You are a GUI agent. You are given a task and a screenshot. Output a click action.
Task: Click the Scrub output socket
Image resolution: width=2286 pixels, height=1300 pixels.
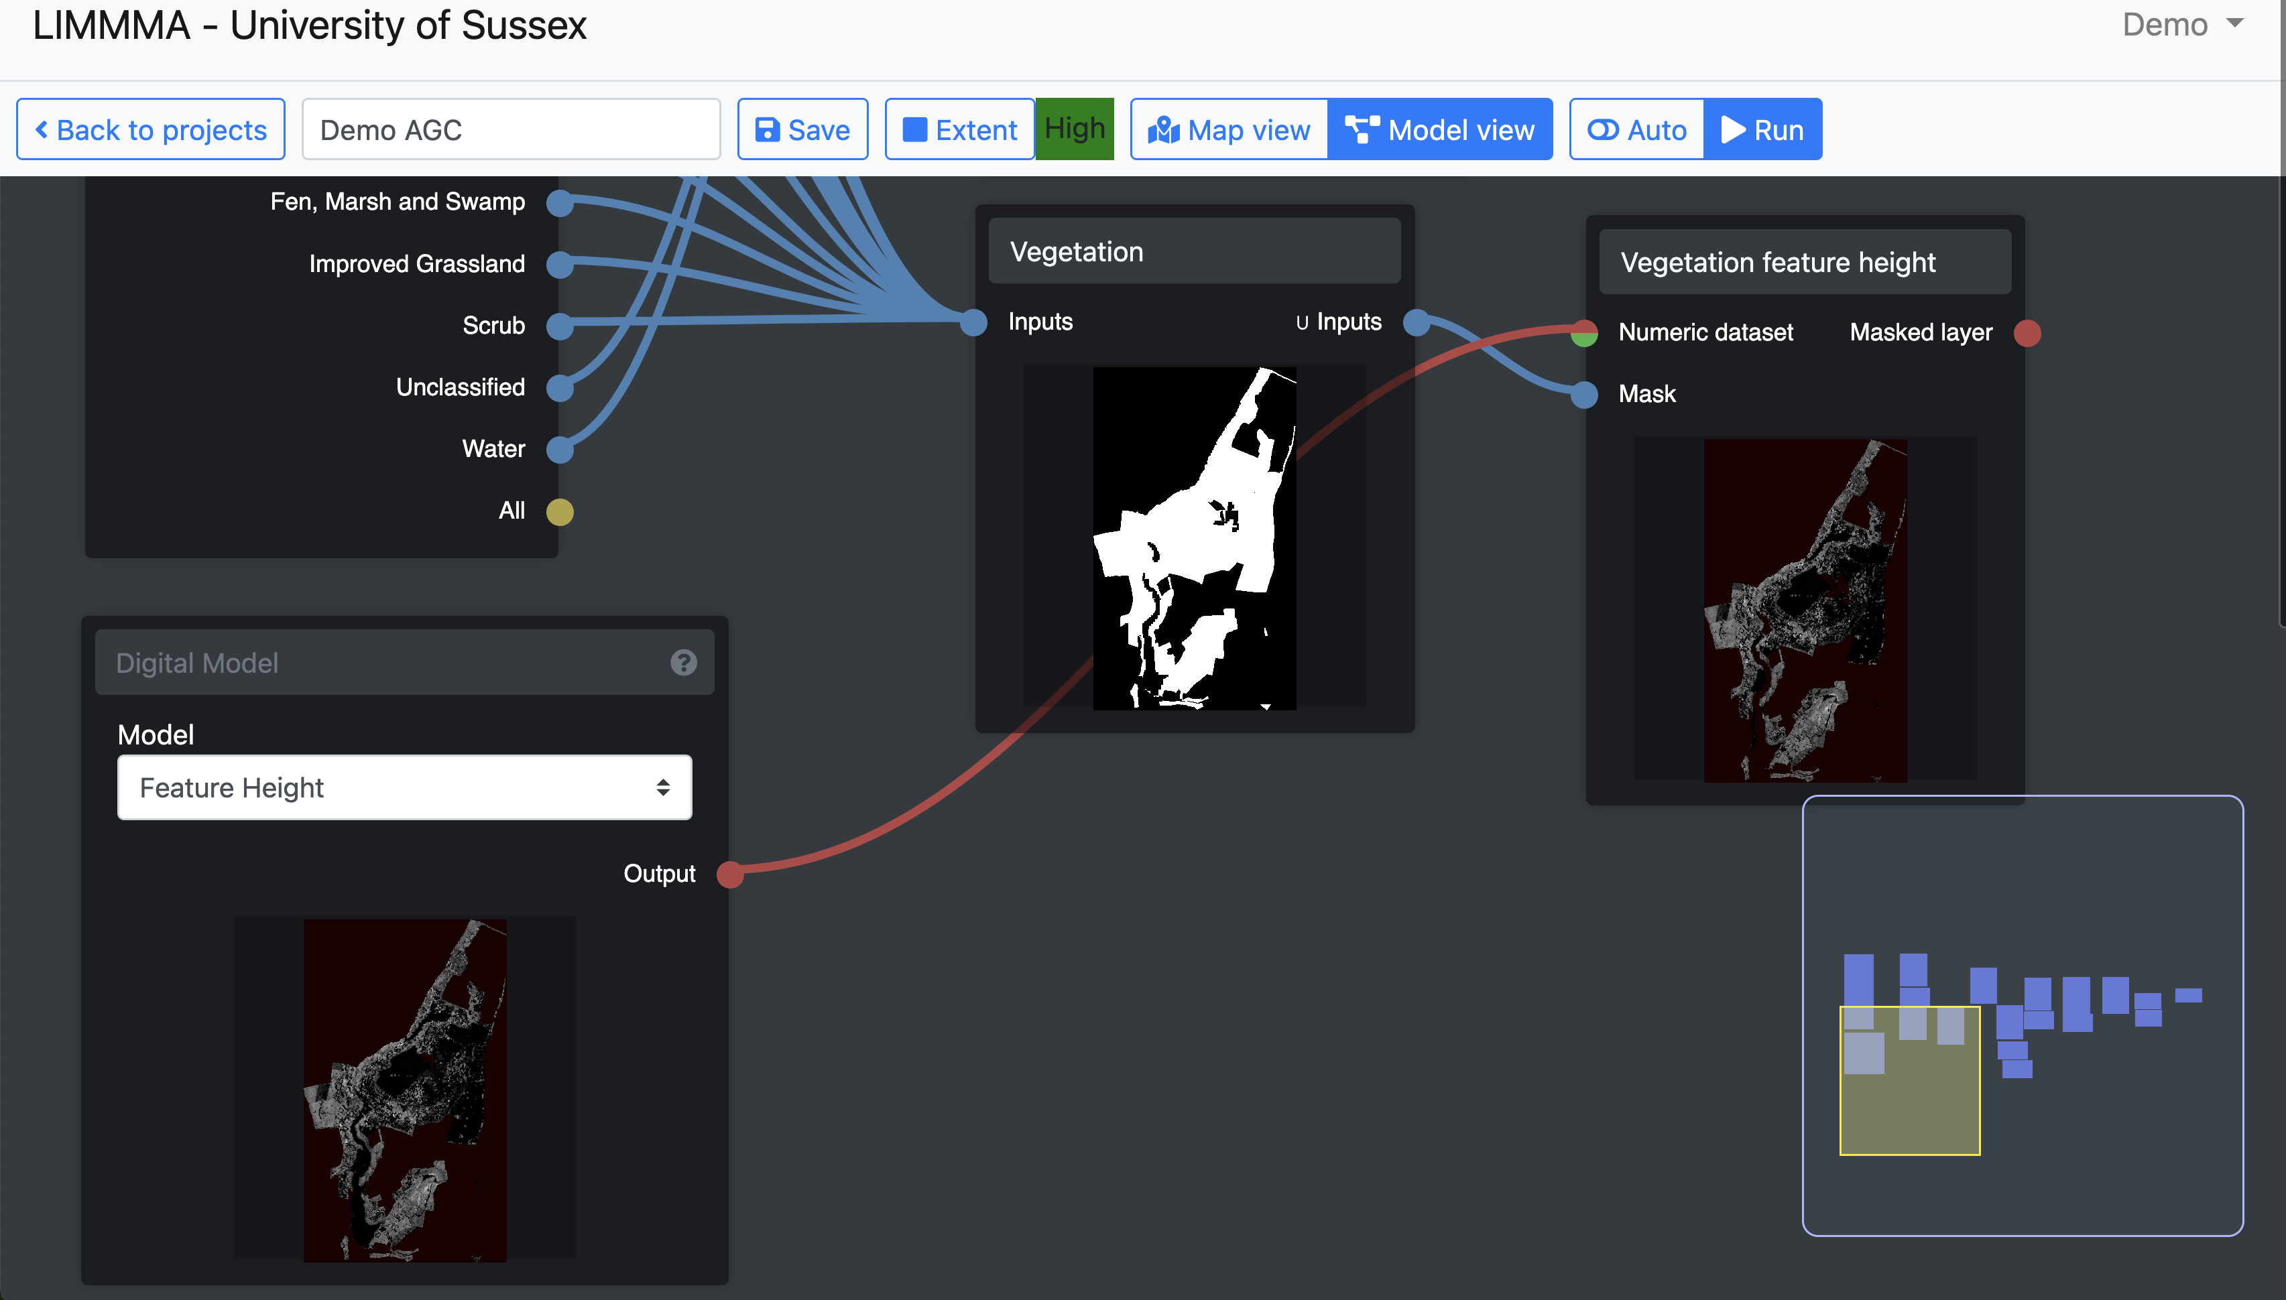(x=560, y=326)
